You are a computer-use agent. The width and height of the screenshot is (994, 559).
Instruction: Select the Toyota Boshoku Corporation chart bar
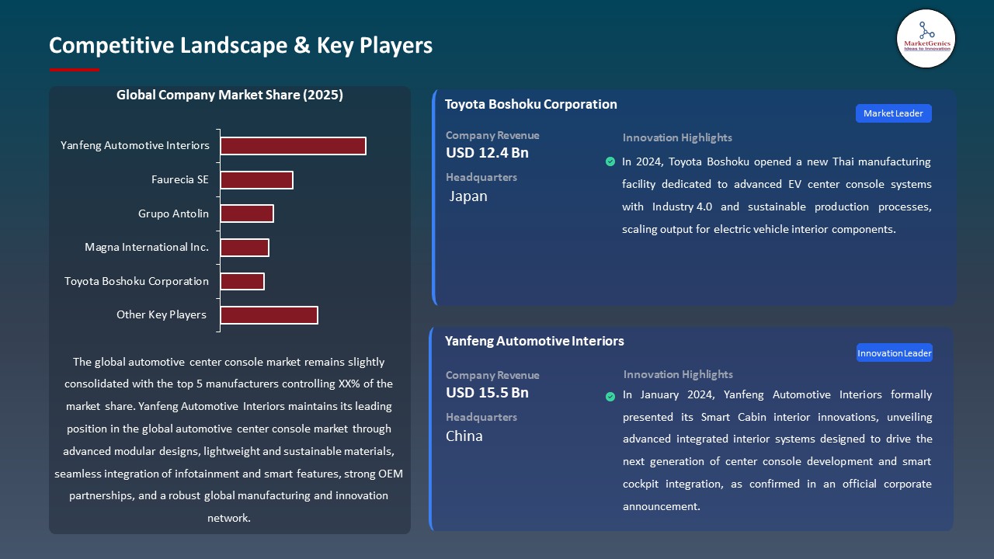click(x=242, y=281)
